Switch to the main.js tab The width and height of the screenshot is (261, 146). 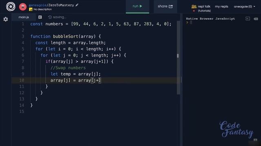click(x=24, y=17)
